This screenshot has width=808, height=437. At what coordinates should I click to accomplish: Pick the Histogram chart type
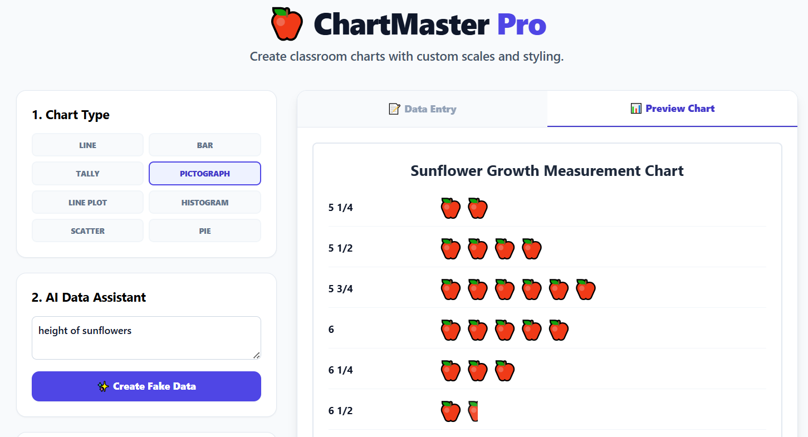(205, 203)
